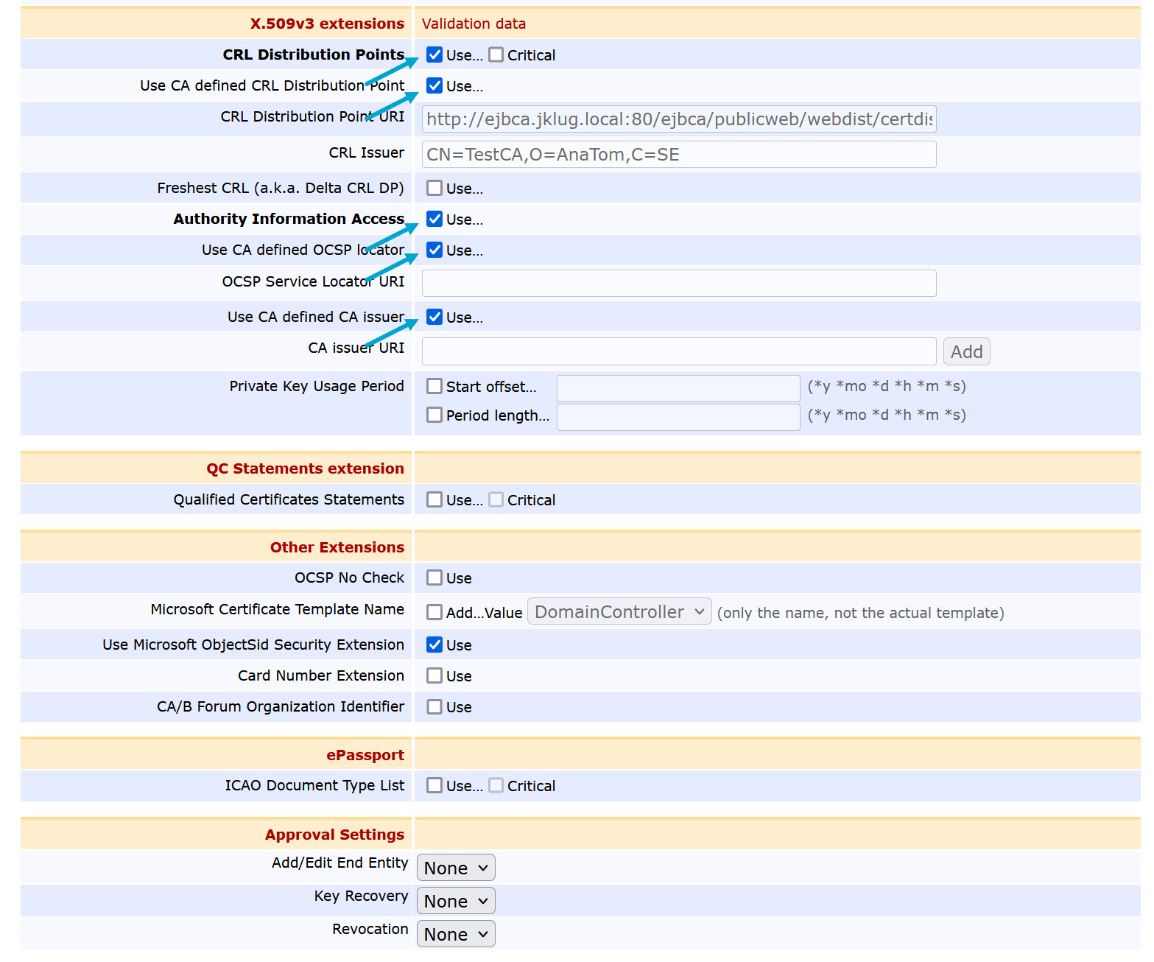
Task: Toggle Use CA defined CA issuer
Action: [x=434, y=317]
